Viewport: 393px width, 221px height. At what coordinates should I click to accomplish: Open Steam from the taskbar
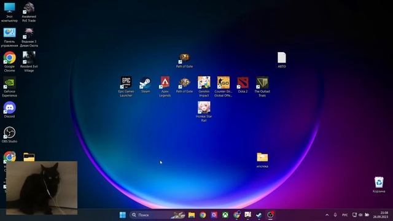coord(259,215)
